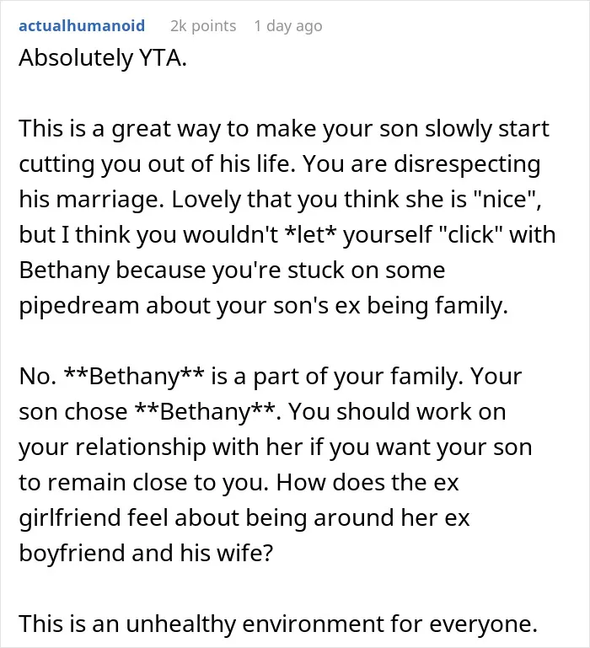
Task: Click the phrase cutting you out of his life
Action: pyautogui.click(x=157, y=164)
